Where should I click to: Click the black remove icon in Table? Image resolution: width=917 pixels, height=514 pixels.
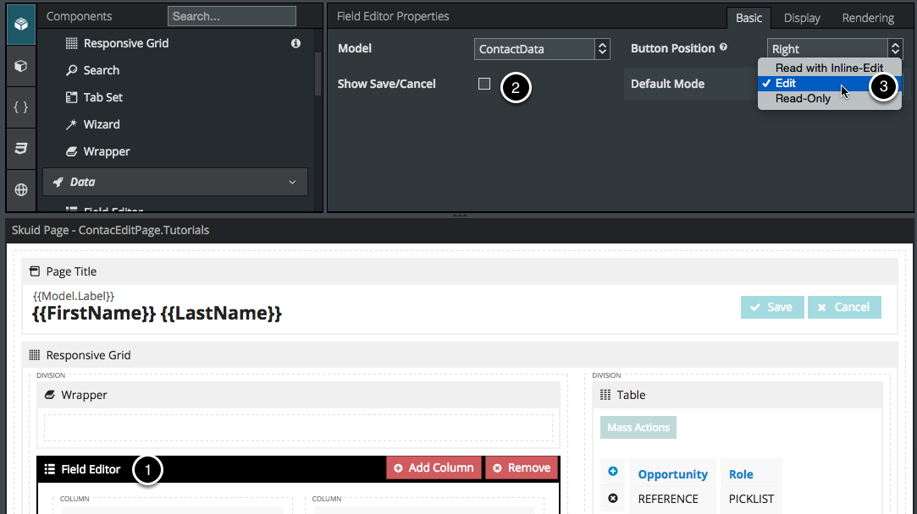point(613,498)
